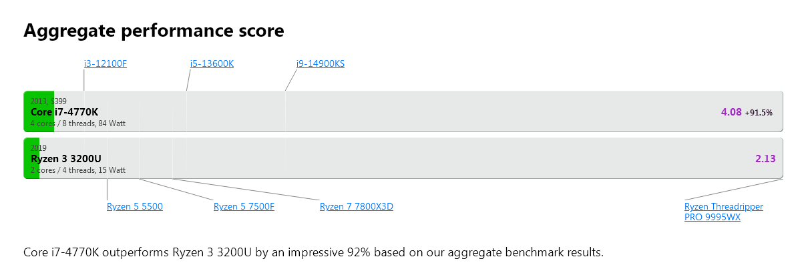Follow the i9-14900KS link
Screen dimensions: 804x277
point(321,64)
